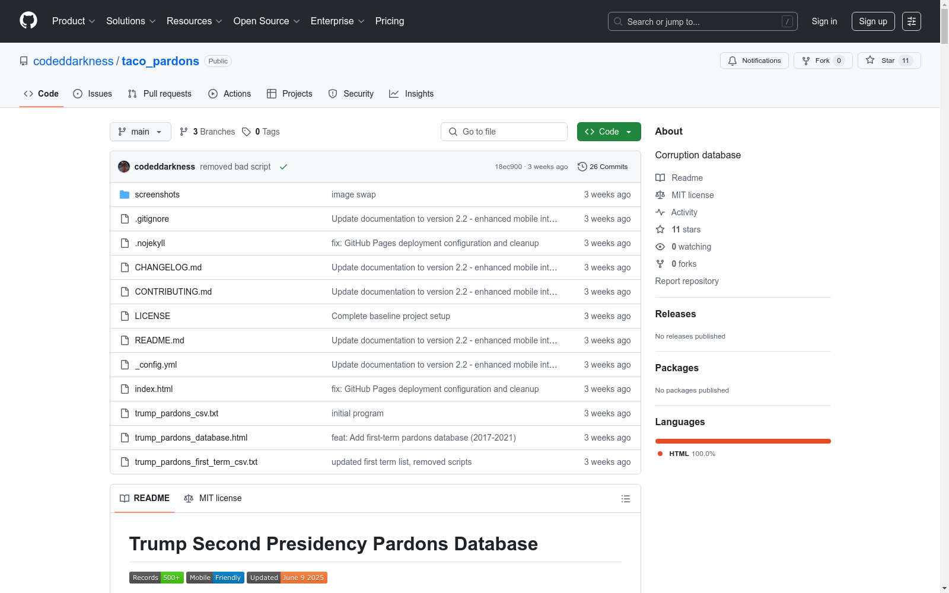Expand the Enterprise menu
The width and height of the screenshot is (949, 593).
click(x=337, y=21)
